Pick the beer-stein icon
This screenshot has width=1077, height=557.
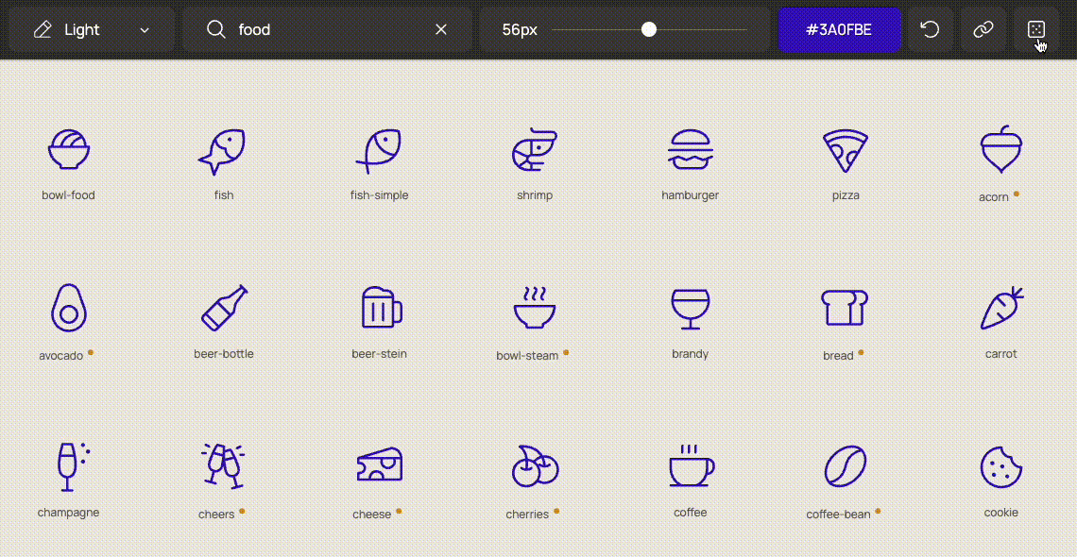[381, 308]
